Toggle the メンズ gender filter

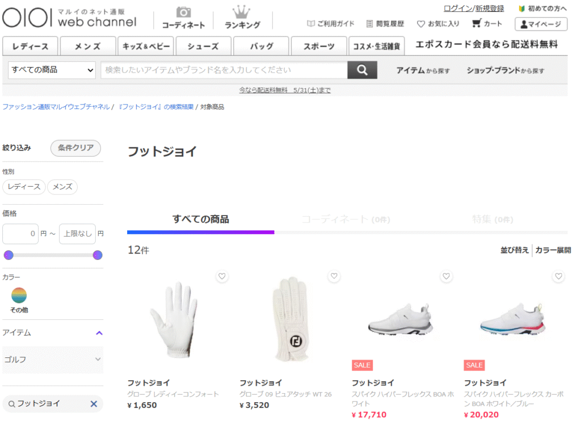(62, 187)
